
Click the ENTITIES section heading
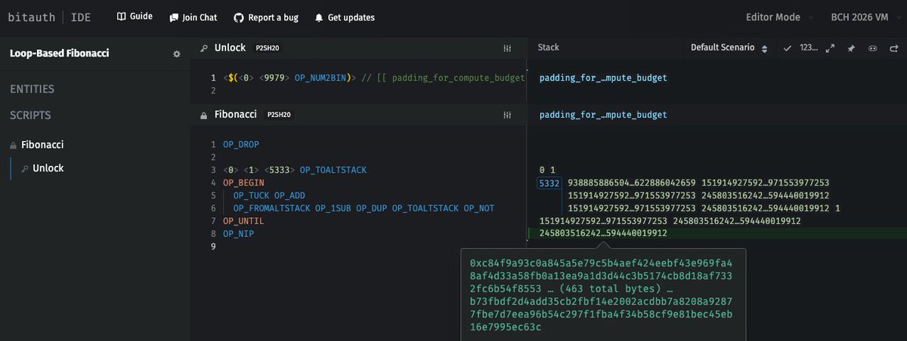(x=32, y=89)
